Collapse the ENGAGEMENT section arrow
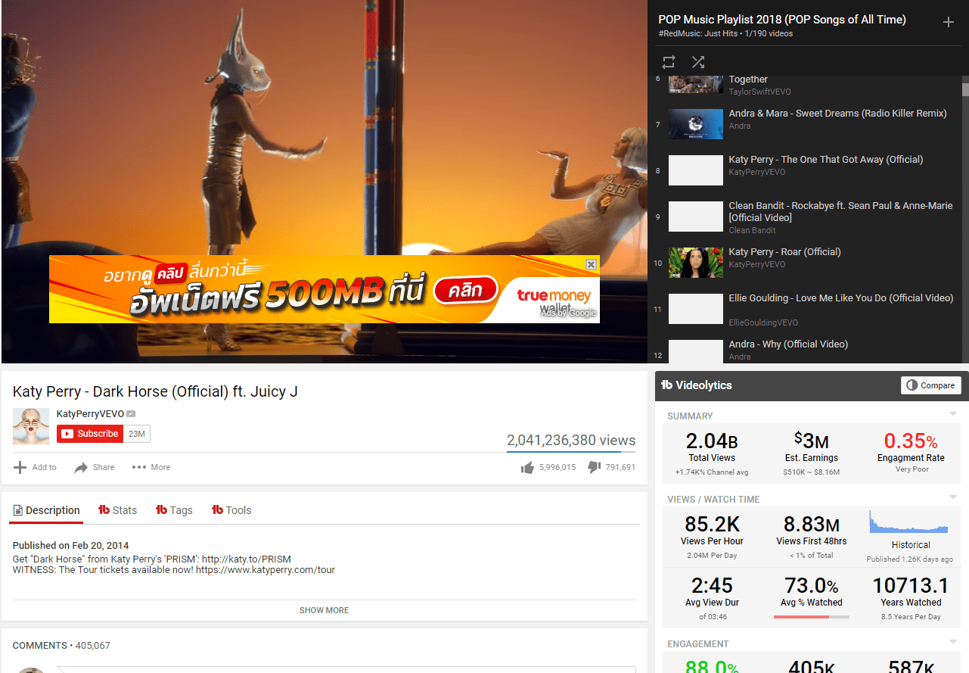The image size is (969, 673). tap(953, 642)
